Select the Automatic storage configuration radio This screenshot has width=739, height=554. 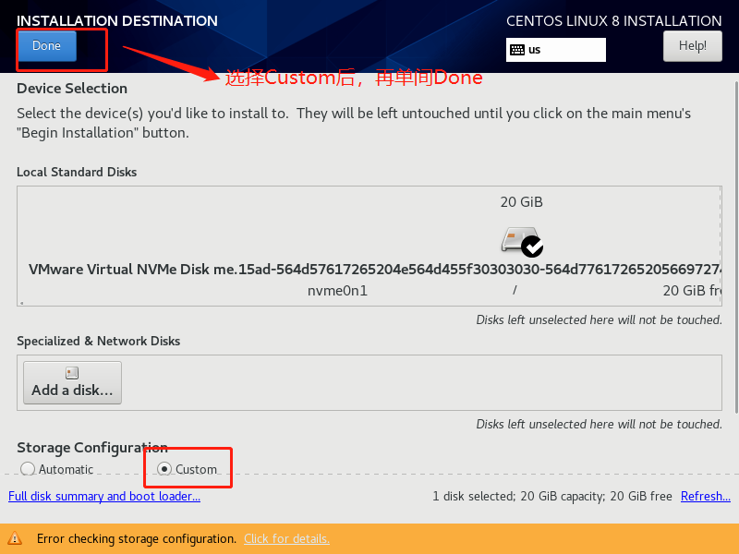[x=28, y=469]
